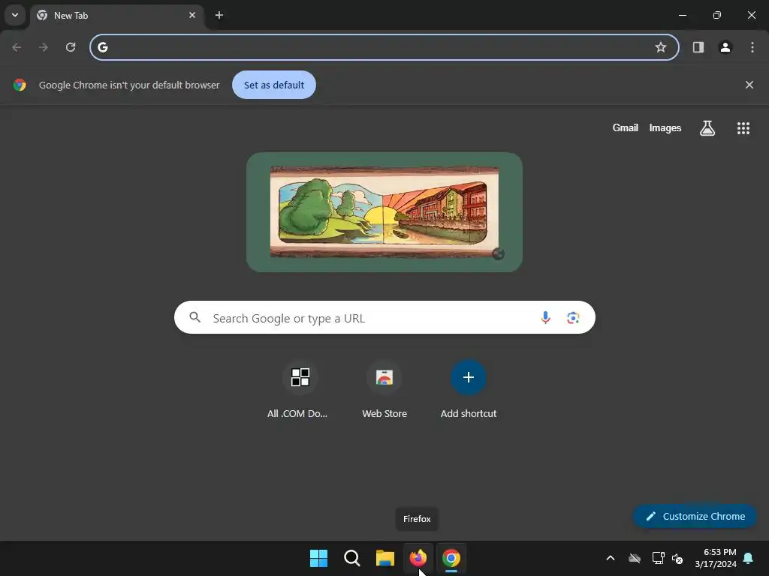769x576 pixels.
Task: Click the Google G icon in address bar
Action: (x=102, y=47)
